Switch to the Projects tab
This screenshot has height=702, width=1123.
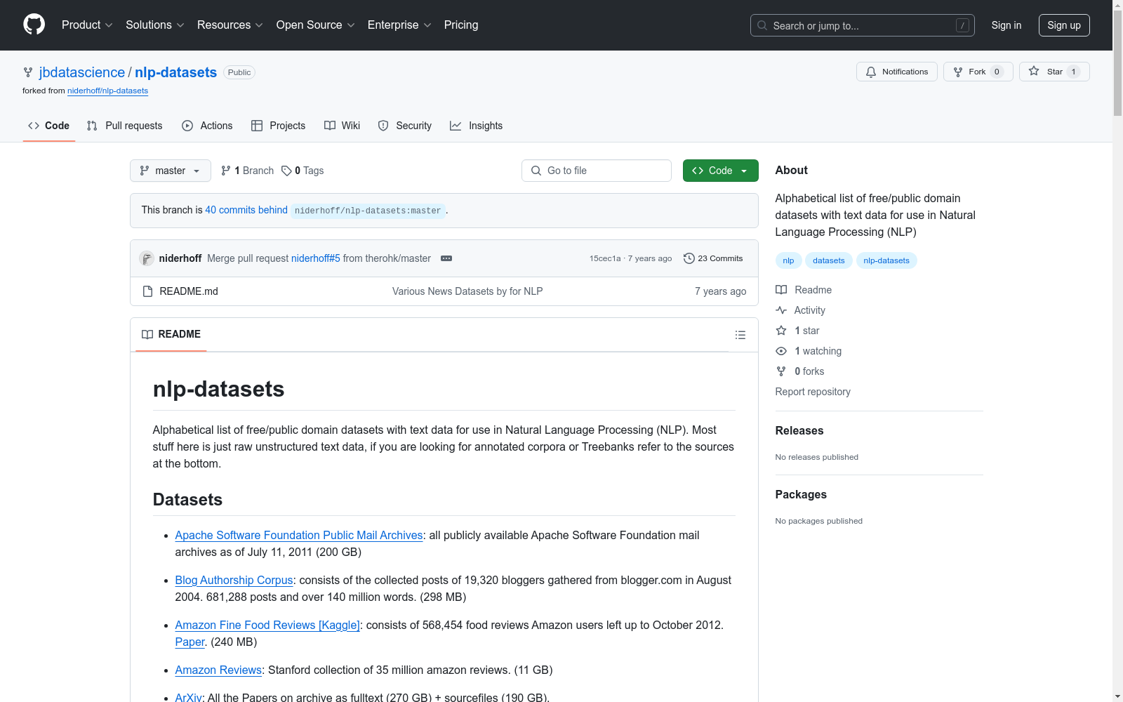click(x=279, y=126)
